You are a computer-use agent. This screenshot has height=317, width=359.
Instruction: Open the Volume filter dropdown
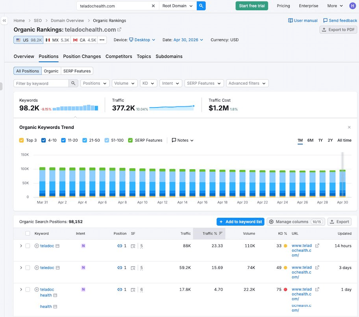(x=124, y=83)
